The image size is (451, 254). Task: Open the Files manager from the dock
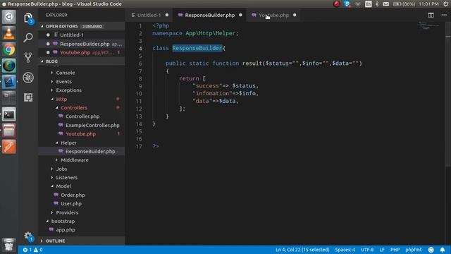pos(9,131)
